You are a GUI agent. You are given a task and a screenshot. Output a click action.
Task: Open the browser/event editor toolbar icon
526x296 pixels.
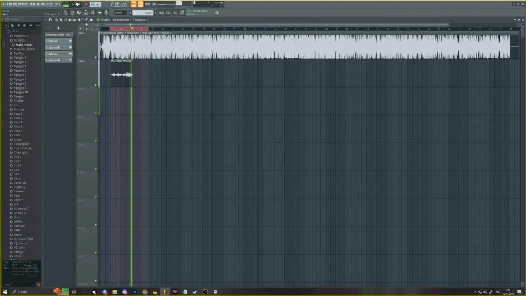85,13
